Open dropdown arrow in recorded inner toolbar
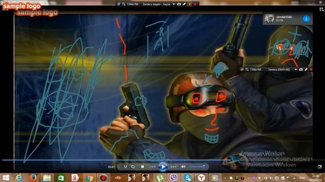Image resolution: width=325 pixels, height=182 pixels. (x=296, y=70)
